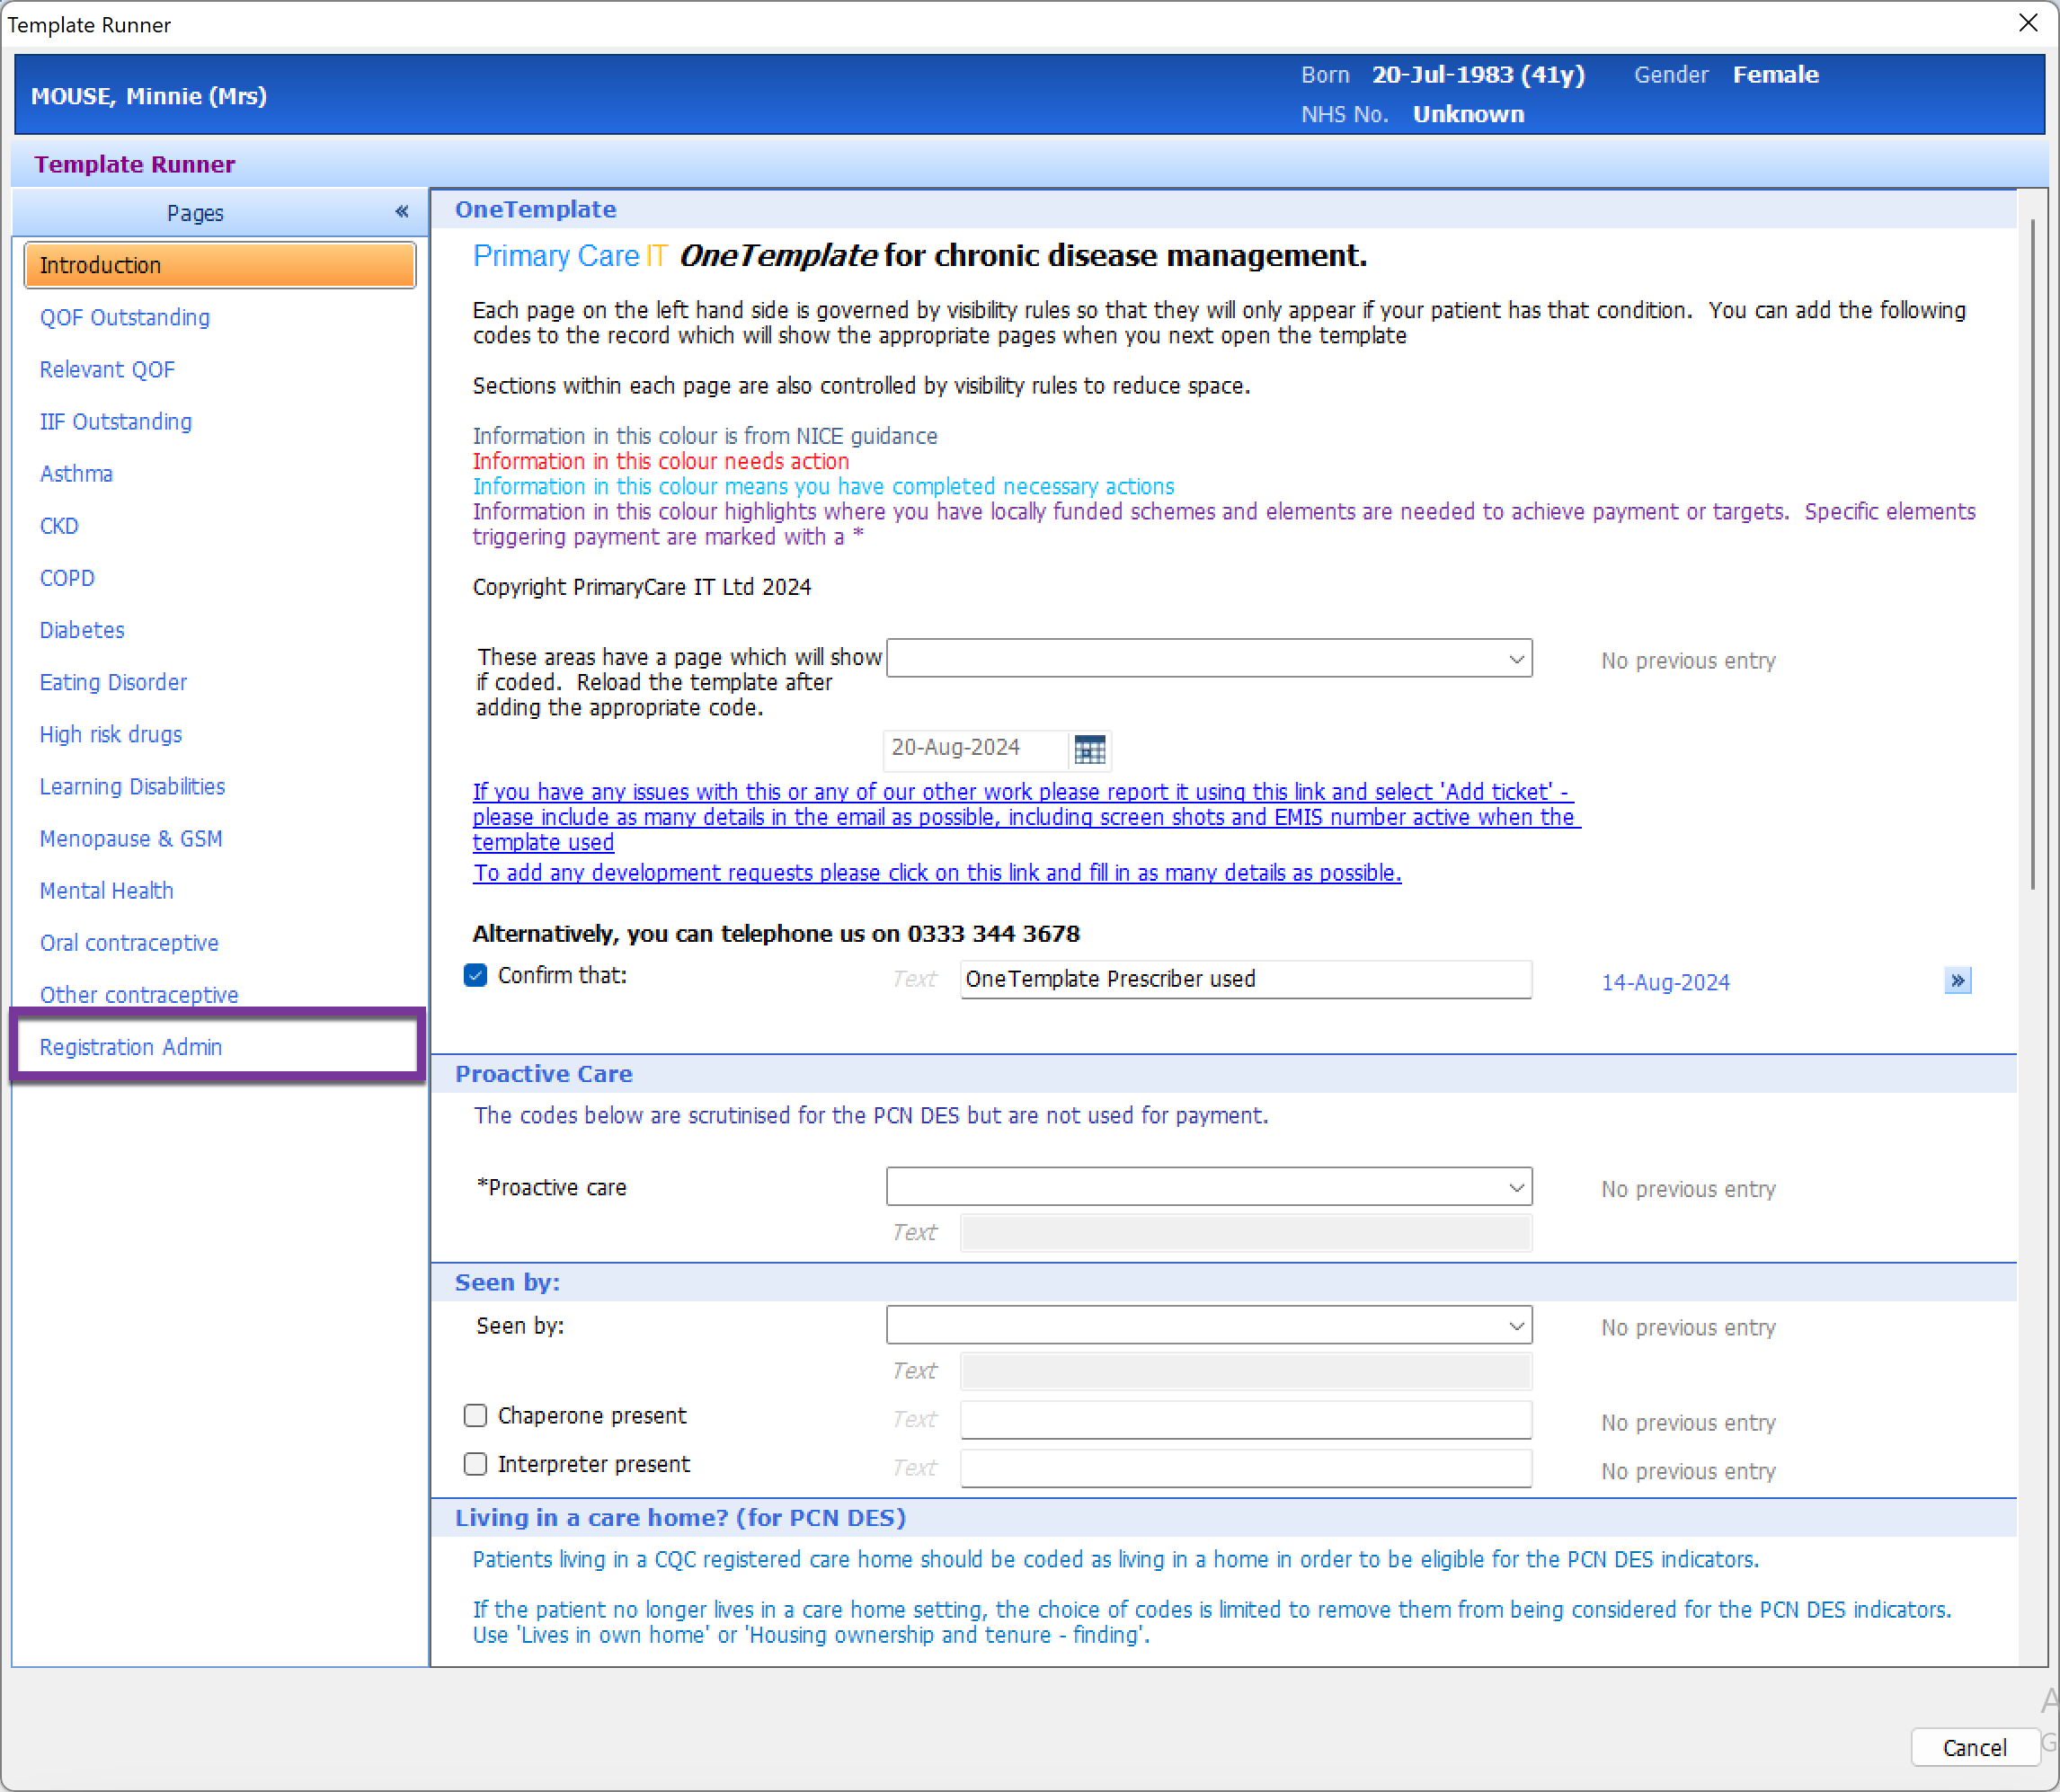Click the NHS No. Unknown value
2060x1792 pixels.
pyautogui.click(x=1468, y=114)
